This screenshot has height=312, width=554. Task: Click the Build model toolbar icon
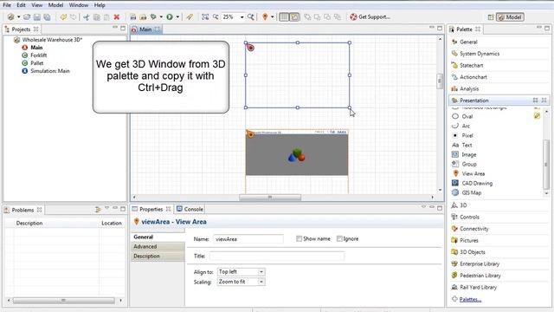click(132, 16)
